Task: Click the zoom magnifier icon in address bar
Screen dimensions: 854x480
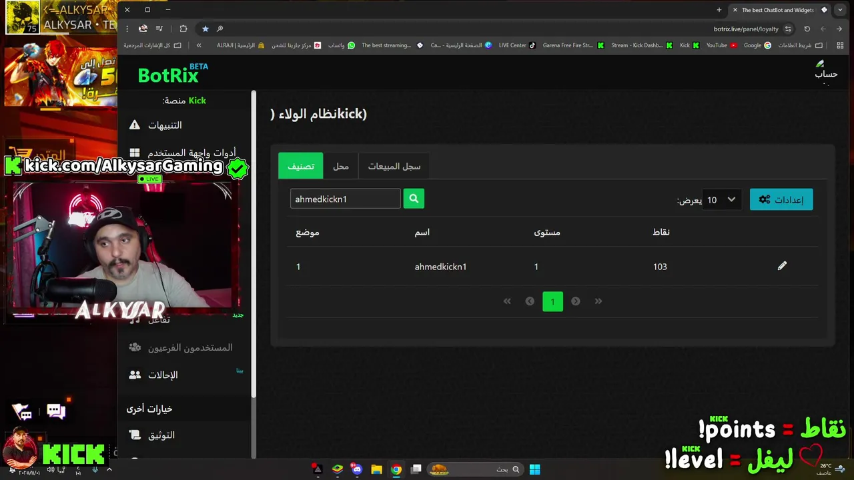Action: coord(220,29)
